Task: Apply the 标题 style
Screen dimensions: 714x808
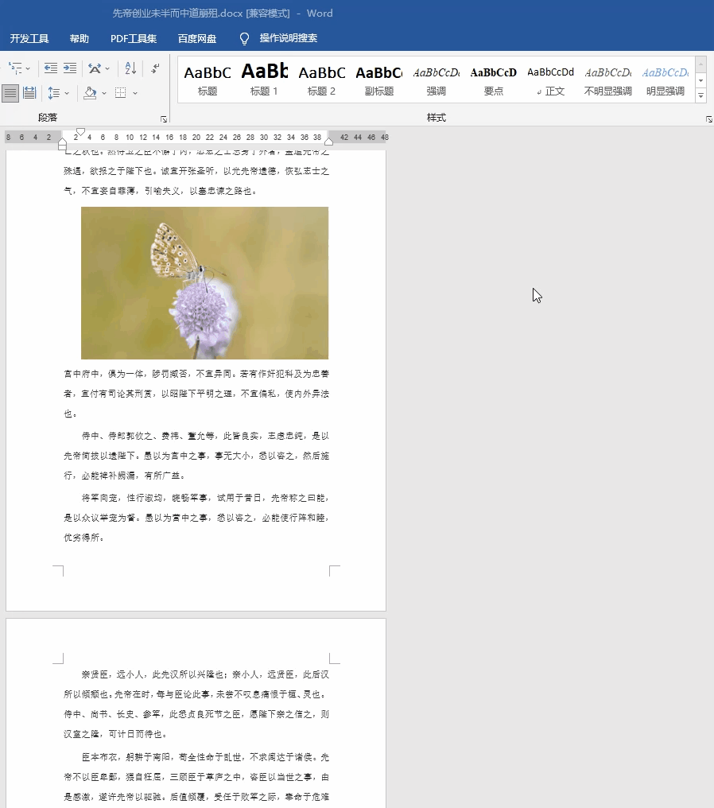Action: pos(208,80)
